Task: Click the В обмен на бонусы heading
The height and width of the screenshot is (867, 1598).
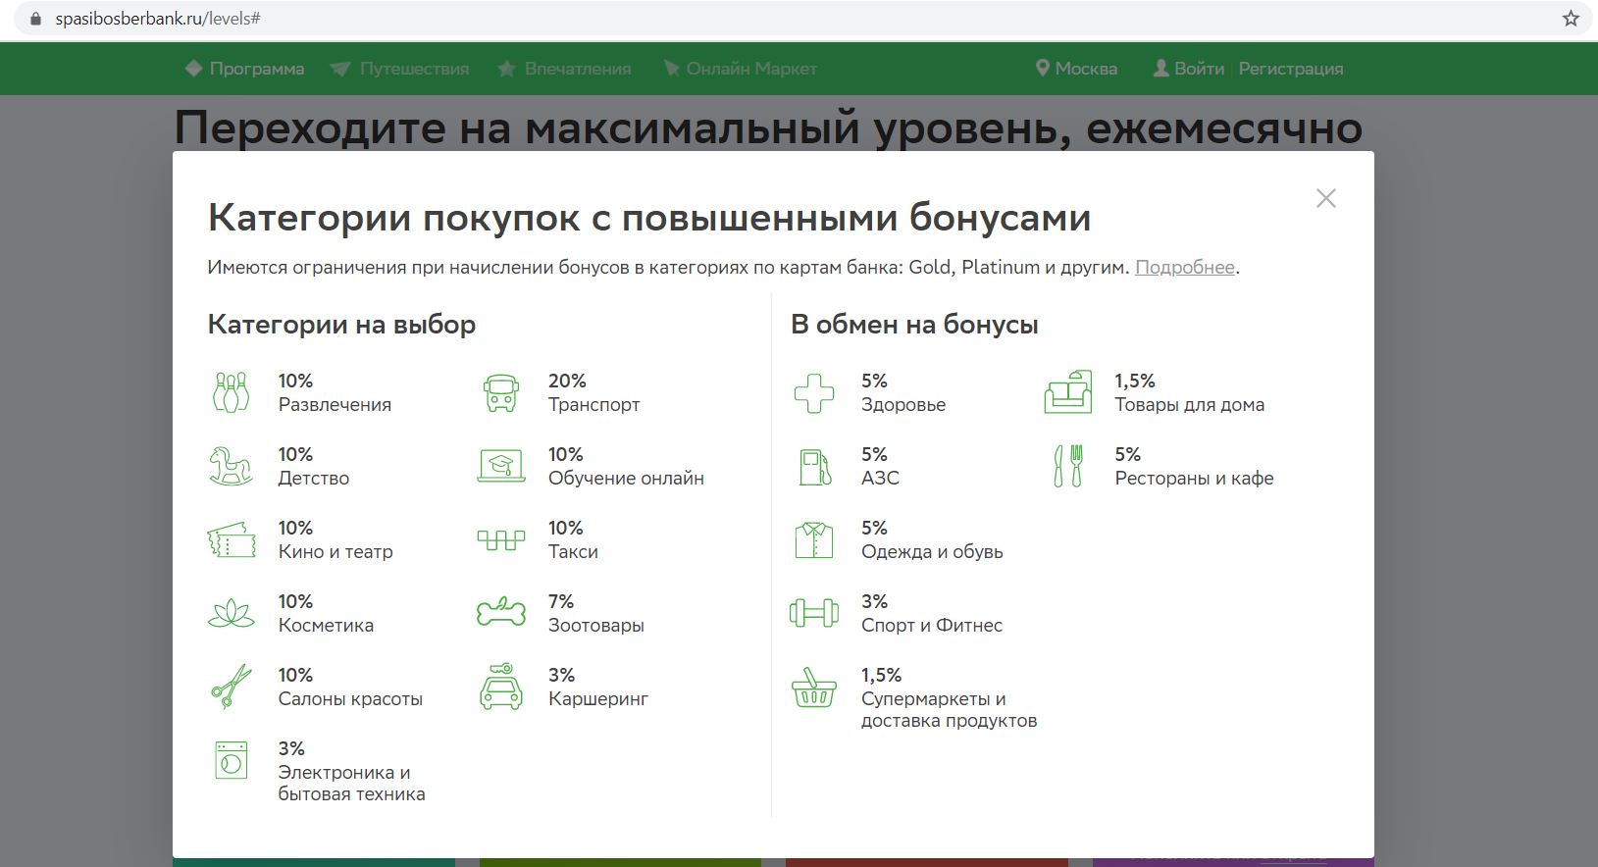Action: point(914,325)
